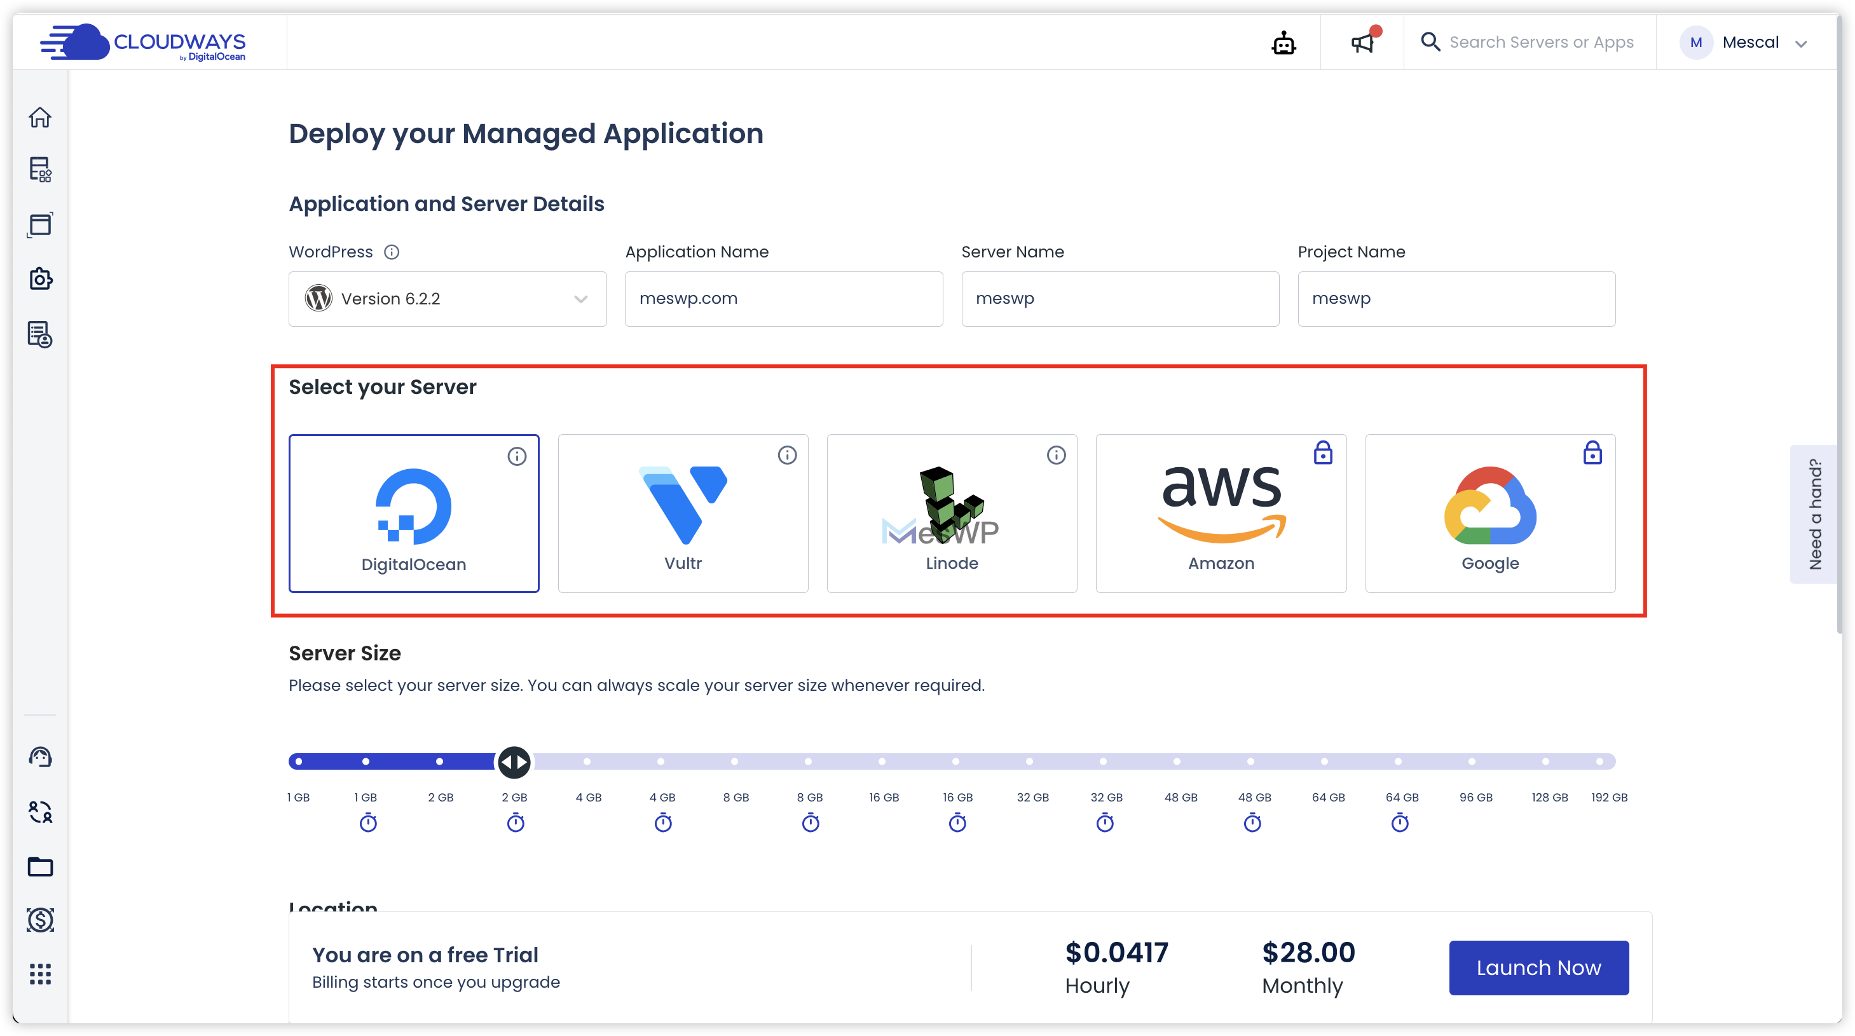This screenshot has width=1855, height=1036.
Task: Click the M user avatar
Action: tap(1696, 43)
